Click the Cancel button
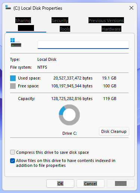Image resolution: width=140 pixels, height=193 pixels. click(90, 184)
